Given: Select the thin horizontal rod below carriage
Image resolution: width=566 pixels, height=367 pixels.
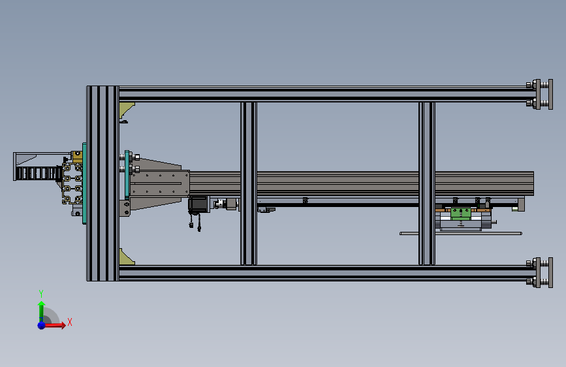Looking at the screenshot, I should (x=461, y=233).
